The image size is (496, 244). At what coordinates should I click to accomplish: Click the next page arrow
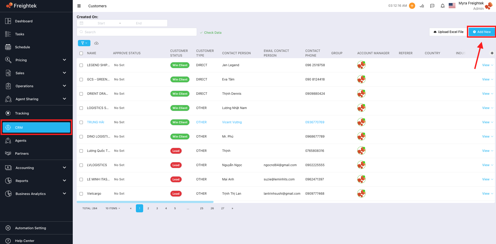coord(232,208)
